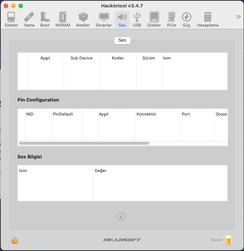Viewport: 244px width, 251px height.
Task: Open the Güç power section
Action: click(187, 19)
